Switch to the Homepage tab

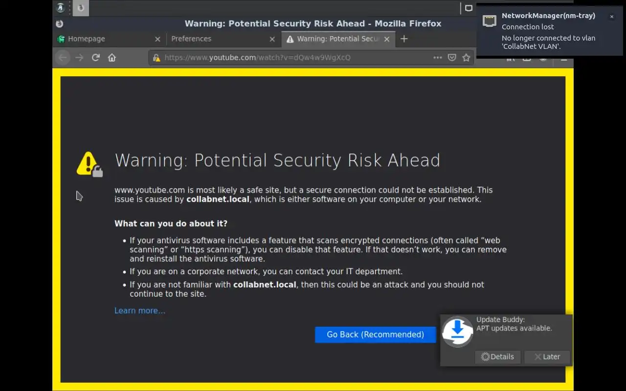click(109, 39)
